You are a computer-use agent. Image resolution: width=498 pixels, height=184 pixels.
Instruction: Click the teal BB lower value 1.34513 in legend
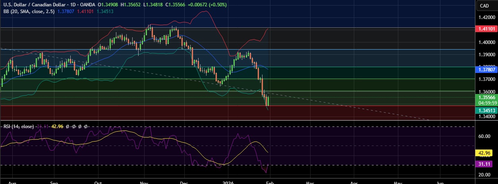click(105, 11)
